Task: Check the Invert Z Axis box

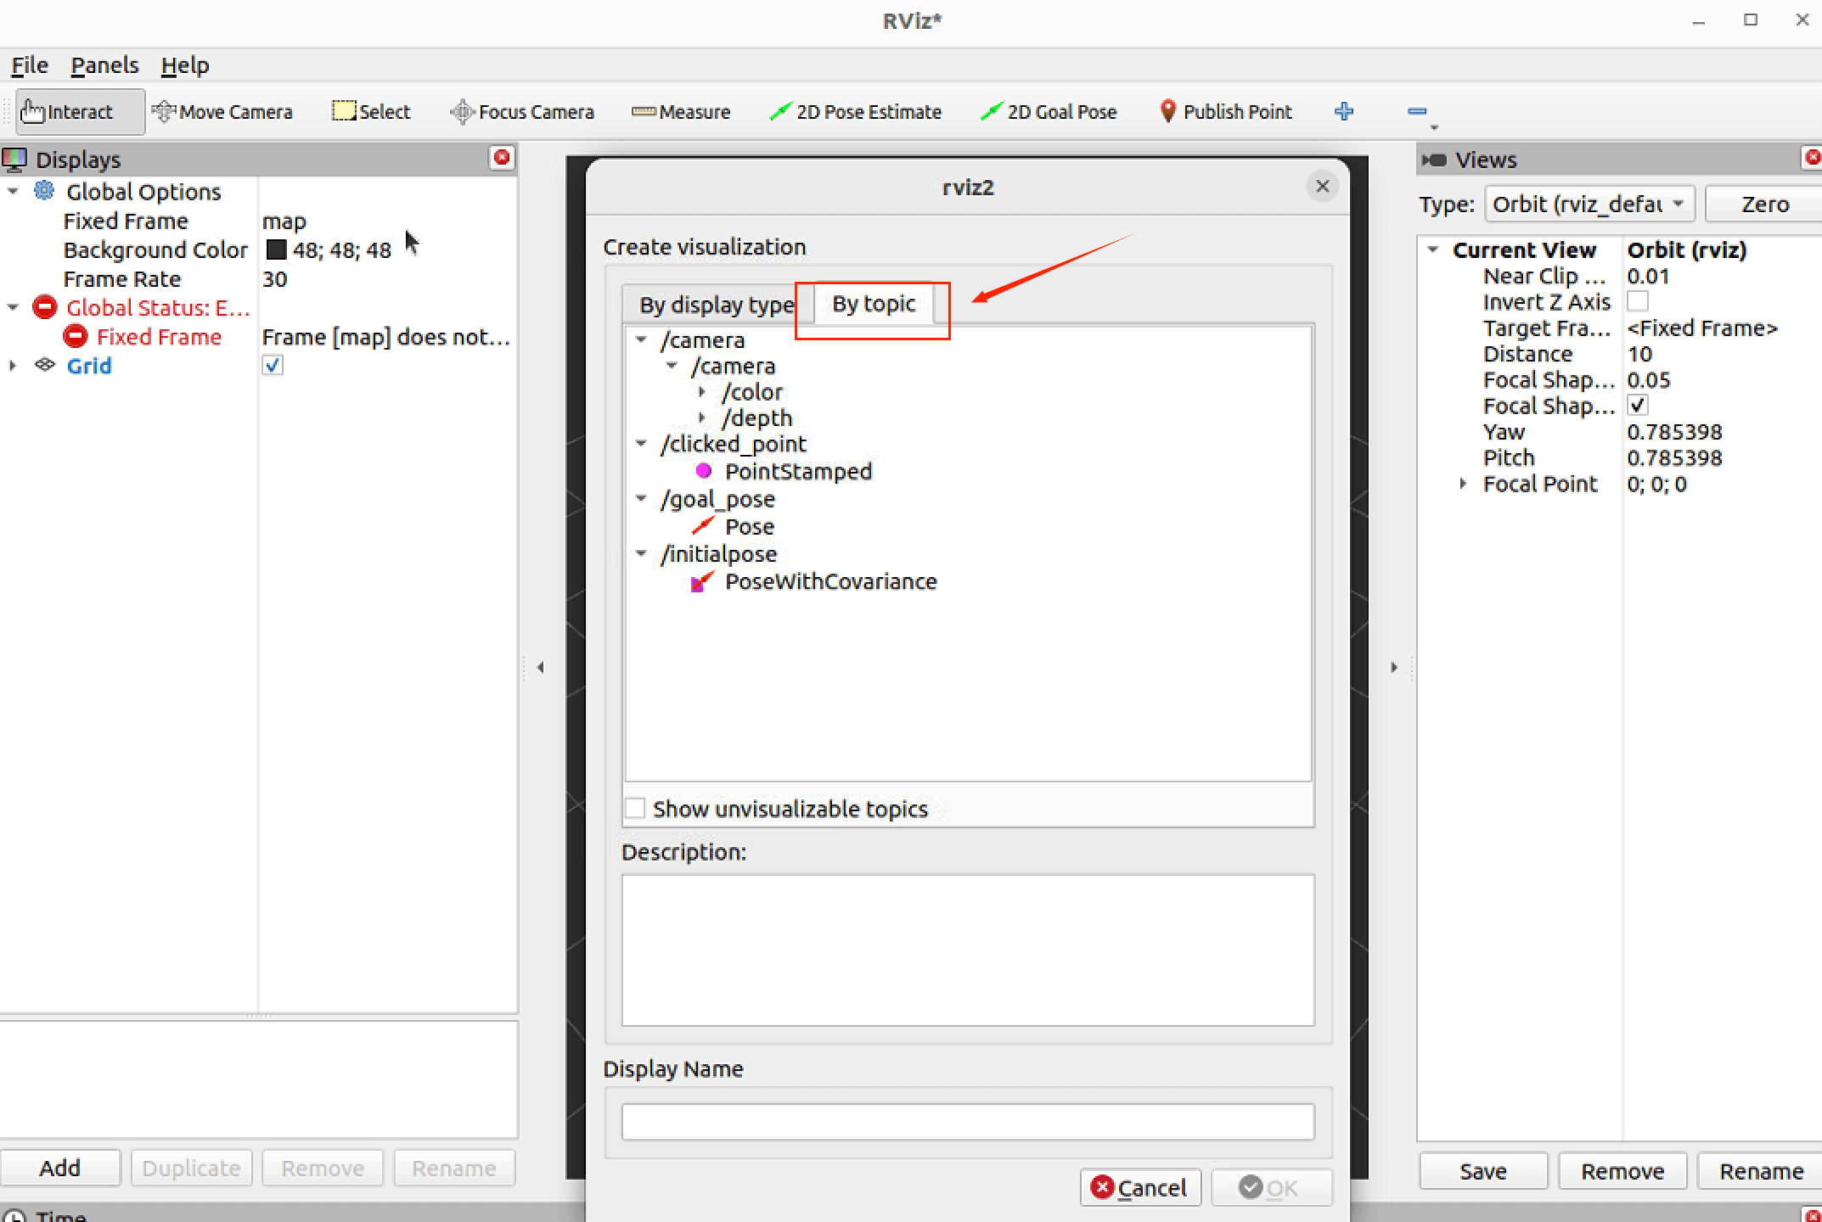Action: (x=1637, y=301)
